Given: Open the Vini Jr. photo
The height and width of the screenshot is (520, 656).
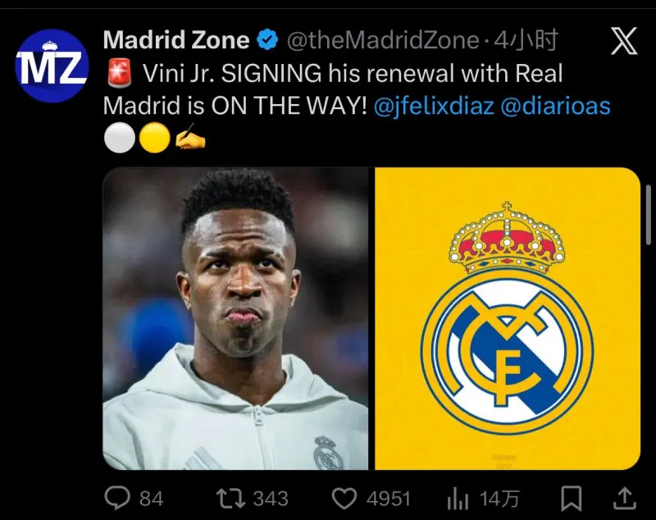Looking at the screenshot, I should point(235,318).
